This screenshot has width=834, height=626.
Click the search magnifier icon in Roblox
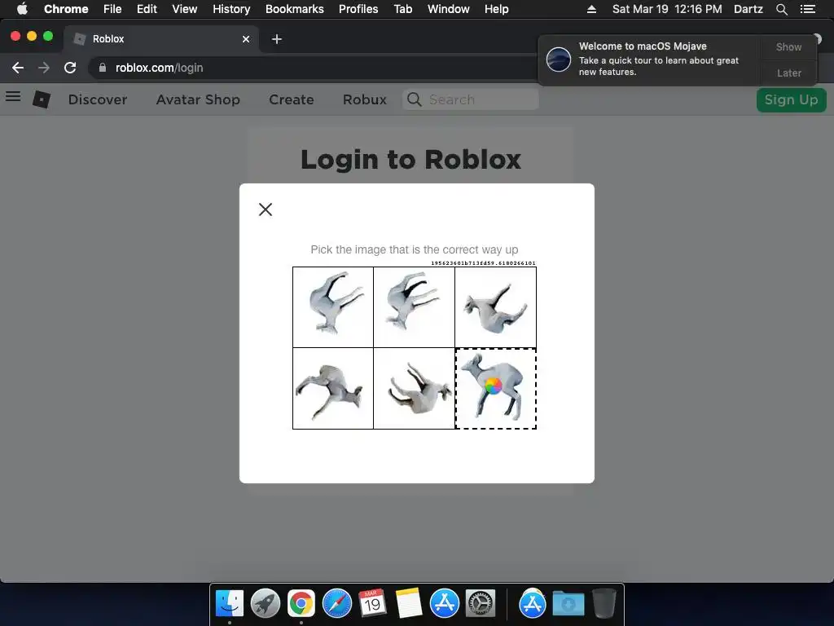(x=415, y=99)
